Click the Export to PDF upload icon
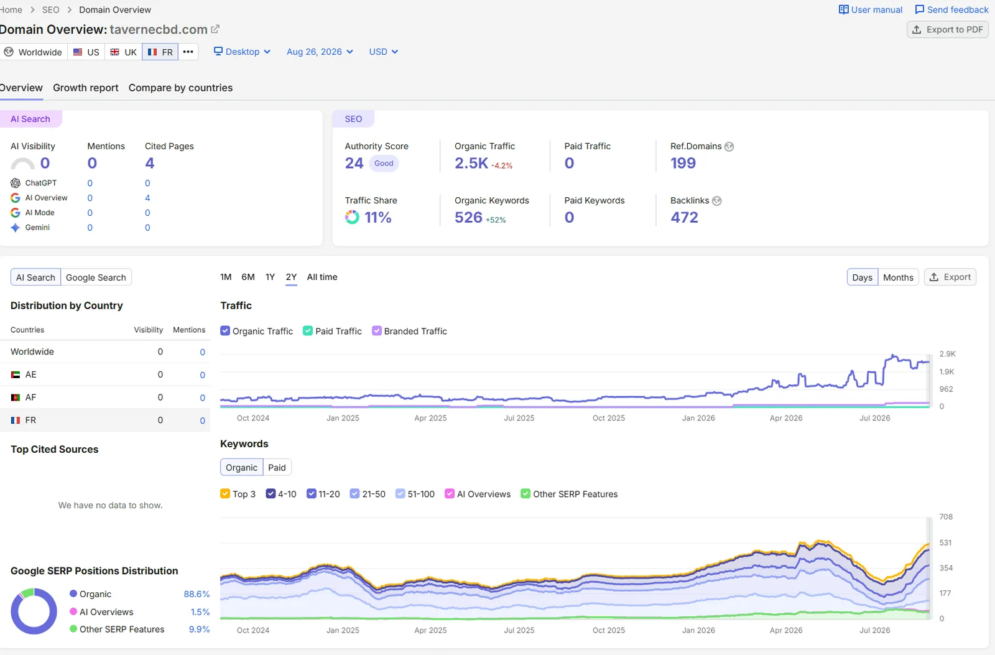This screenshot has width=995, height=655. (917, 29)
